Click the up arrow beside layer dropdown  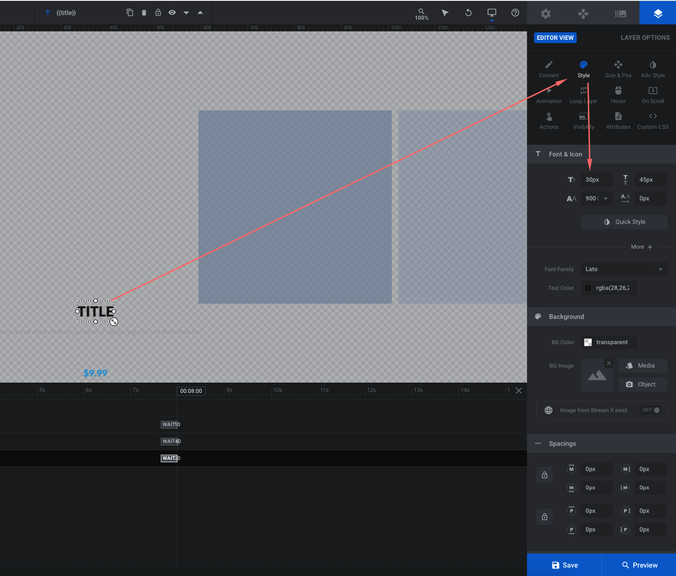point(200,13)
